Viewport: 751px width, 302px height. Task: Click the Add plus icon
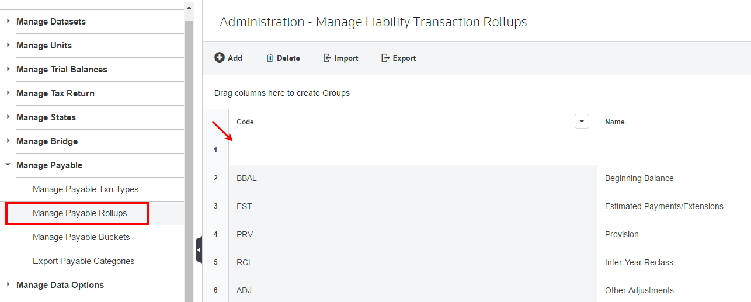[x=220, y=58]
